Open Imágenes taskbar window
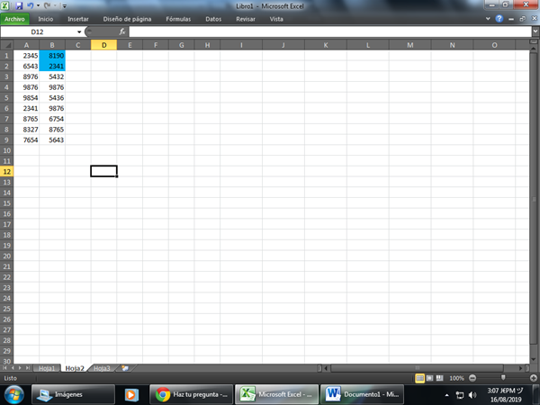 73,394
